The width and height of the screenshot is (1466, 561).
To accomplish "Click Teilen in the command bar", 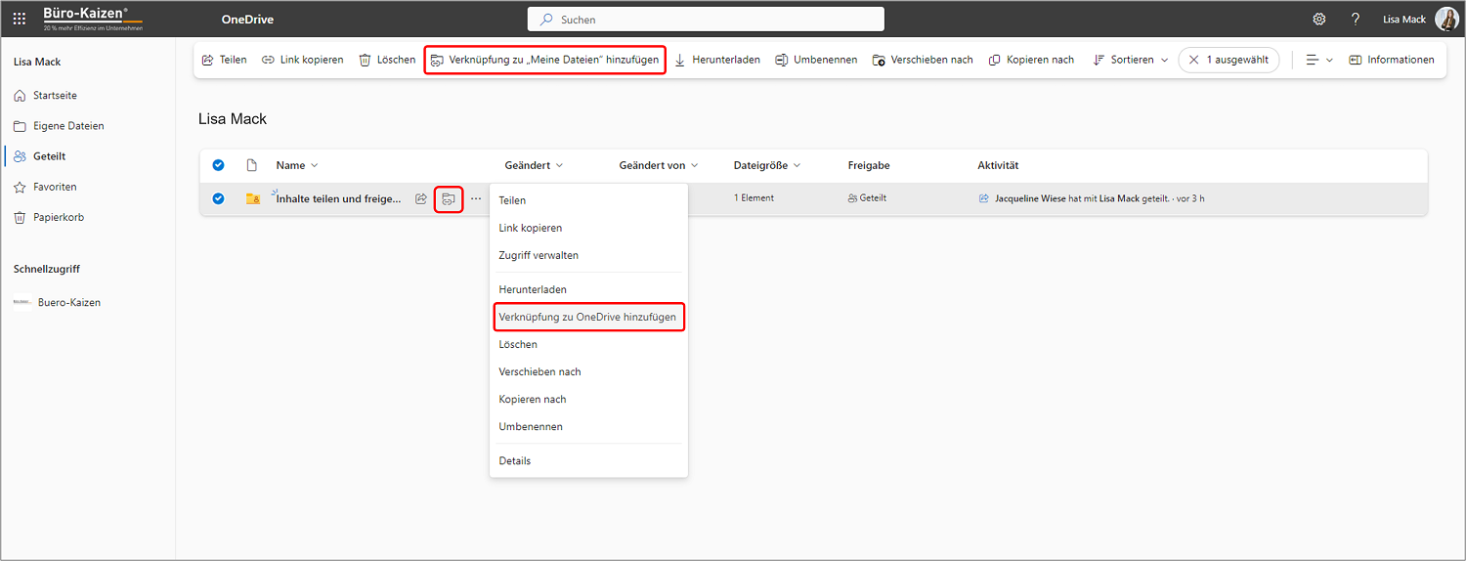I will point(224,60).
